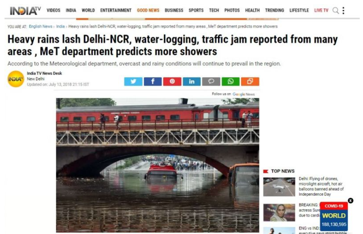
Task: Open the ENTERTAINMENT section
Action: [x=116, y=10]
